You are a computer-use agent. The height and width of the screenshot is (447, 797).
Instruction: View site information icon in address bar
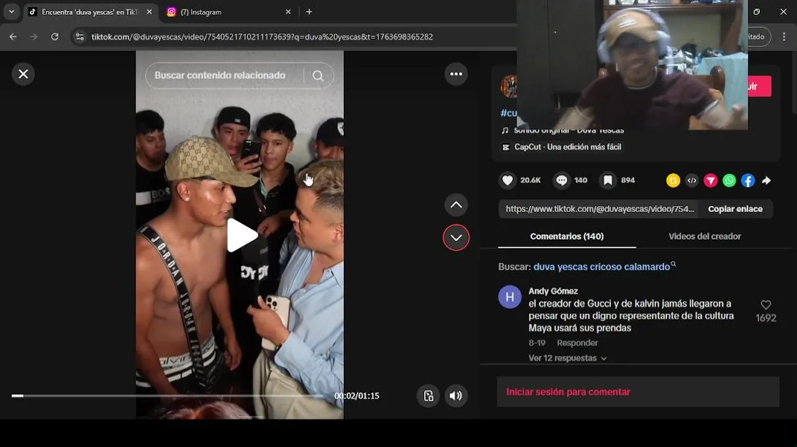click(79, 37)
